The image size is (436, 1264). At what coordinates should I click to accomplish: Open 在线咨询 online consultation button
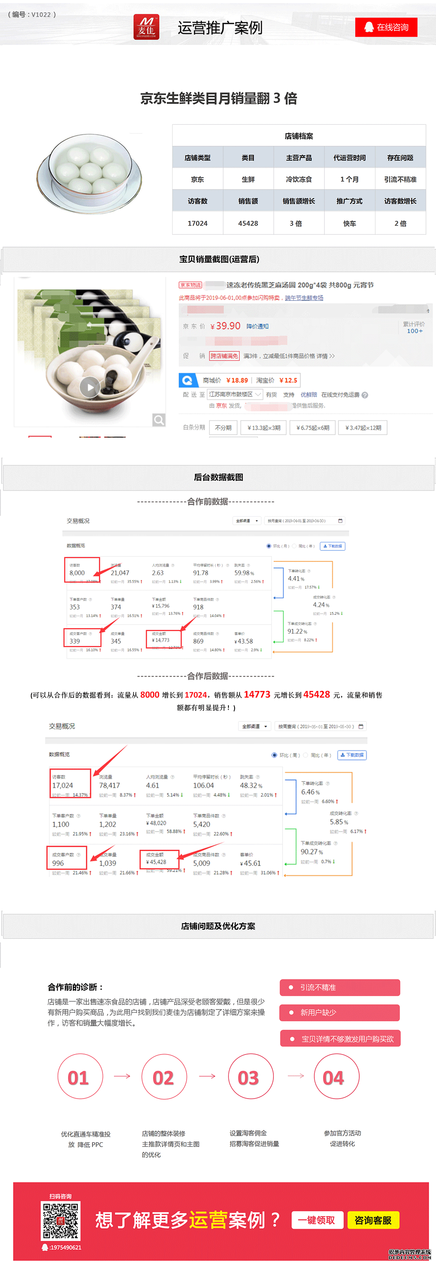pos(386,27)
